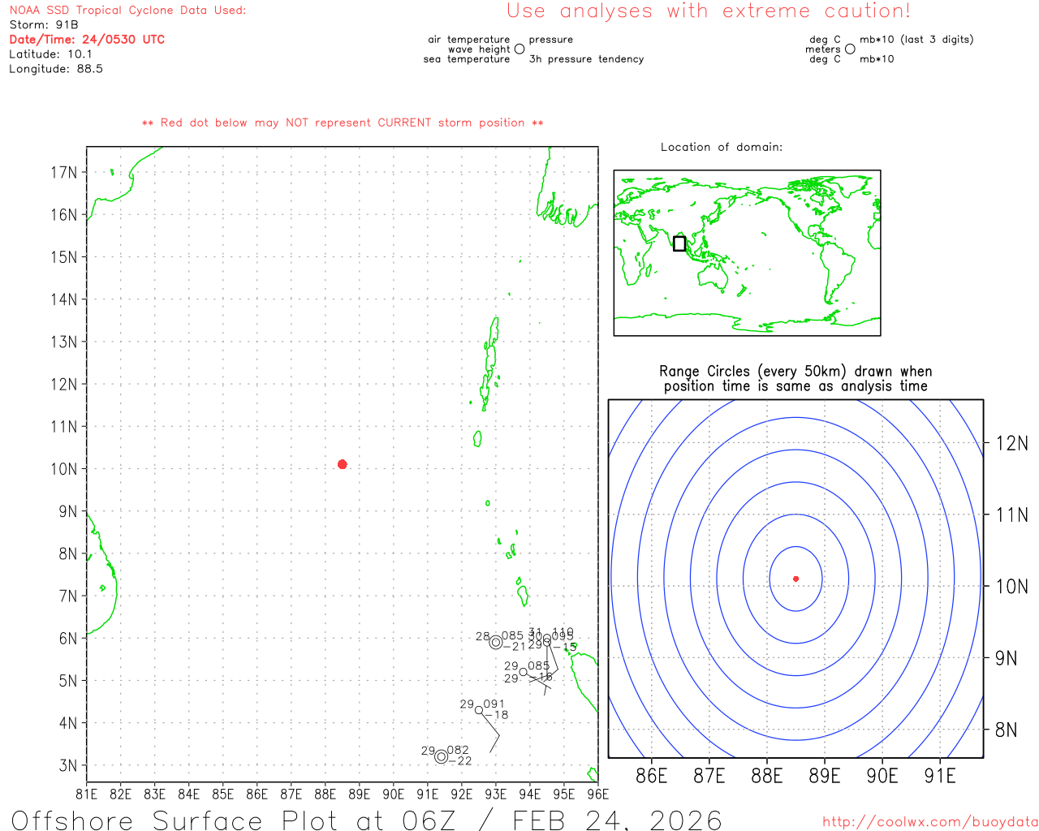Click the 'Date/Time: 24/0530 UTC' text

[87, 40]
